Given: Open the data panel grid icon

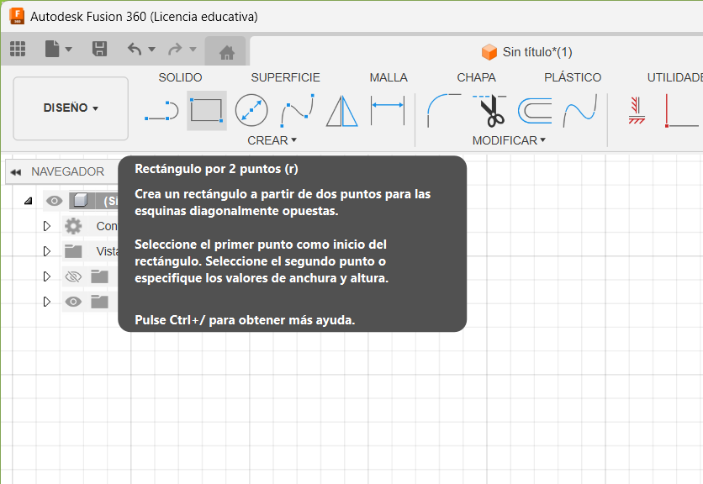Looking at the screenshot, I should pos(18,49).
